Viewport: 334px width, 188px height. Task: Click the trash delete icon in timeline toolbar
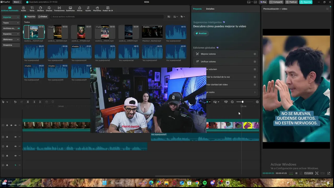[x=46, y=102]
